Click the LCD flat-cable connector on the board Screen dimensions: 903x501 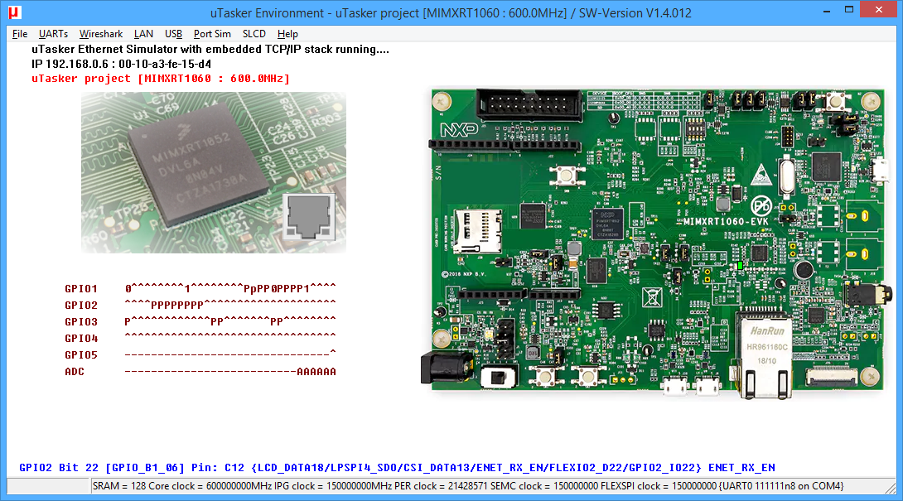(x=831, y=378)
